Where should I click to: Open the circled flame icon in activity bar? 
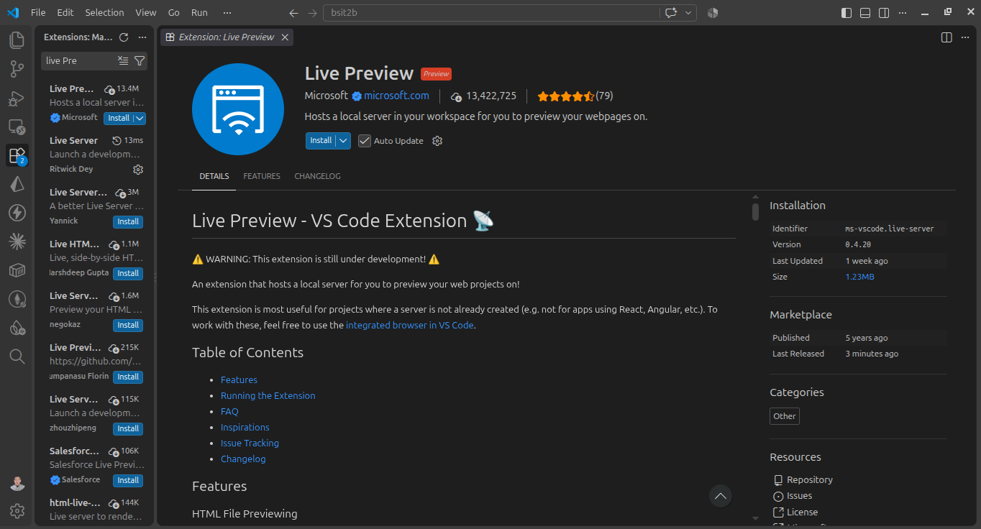(x=17, y=299)
